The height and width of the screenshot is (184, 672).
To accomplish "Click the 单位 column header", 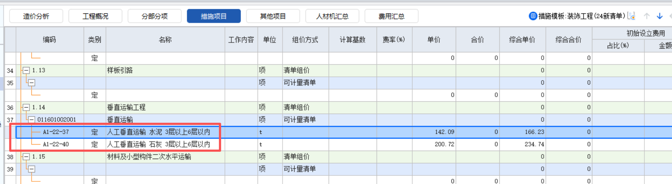I will [270, 40].
